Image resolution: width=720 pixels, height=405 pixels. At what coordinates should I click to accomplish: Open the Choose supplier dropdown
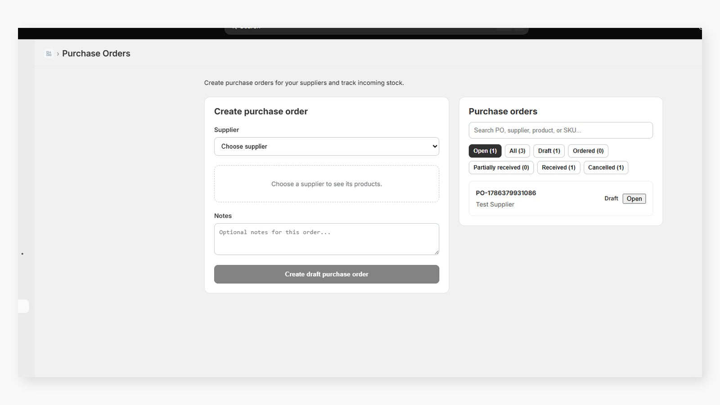tap(326, 146)
